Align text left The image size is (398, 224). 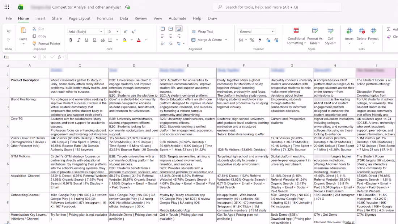pyautogui.click(x=163, y=36)
